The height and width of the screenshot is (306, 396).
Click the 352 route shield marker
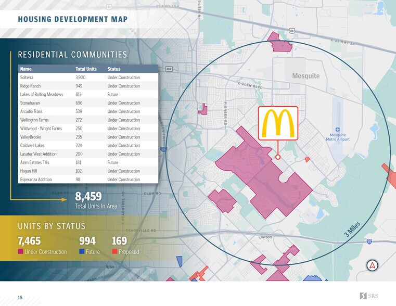tap(169, 69)
